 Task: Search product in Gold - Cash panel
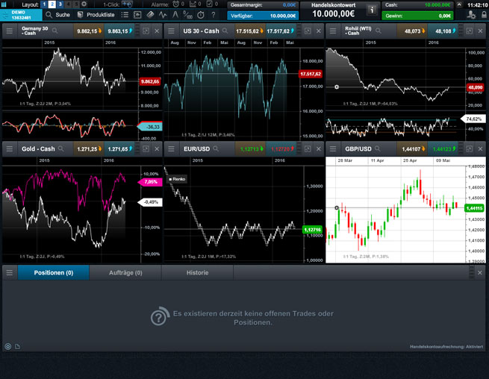60,148
